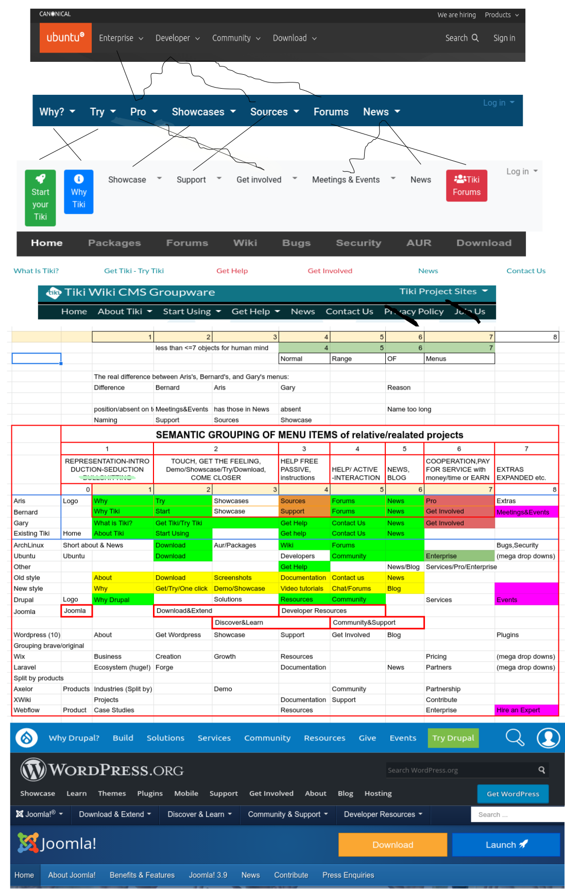Click the Get WordPress button
This screenshot has height=891, width=565.
(513, 794)
